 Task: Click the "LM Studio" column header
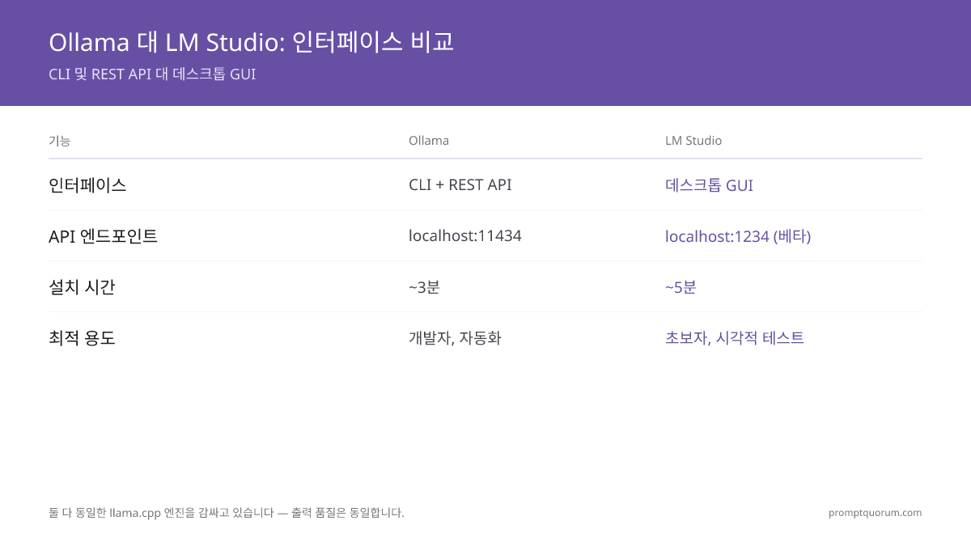(693, 141)
